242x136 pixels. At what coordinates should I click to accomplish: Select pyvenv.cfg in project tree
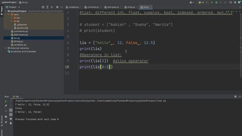[x=22, y=28]
